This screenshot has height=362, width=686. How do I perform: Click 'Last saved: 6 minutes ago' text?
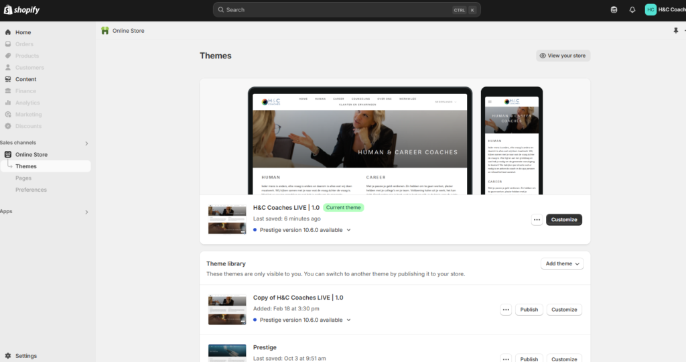[x=287, y=219]
